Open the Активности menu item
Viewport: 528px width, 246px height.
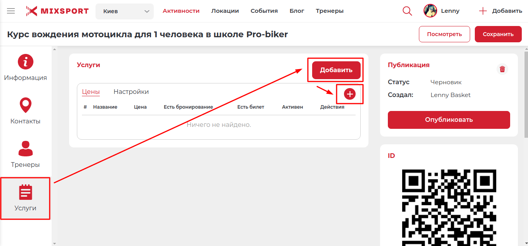(x=181, y=11)
